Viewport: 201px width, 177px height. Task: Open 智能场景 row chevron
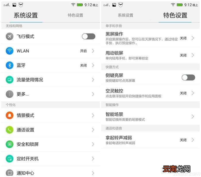pos(193,116)
